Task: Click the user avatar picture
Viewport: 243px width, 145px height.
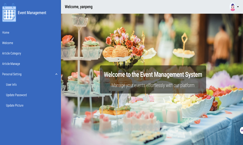Action: coord(232,7)
